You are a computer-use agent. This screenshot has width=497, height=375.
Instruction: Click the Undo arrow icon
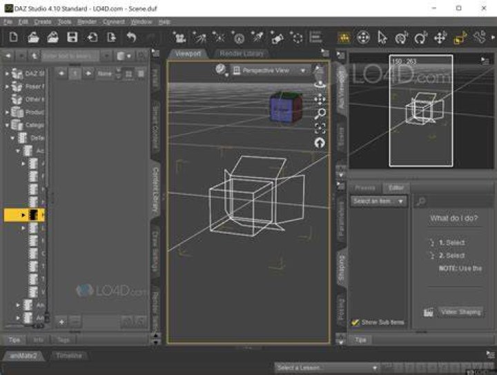131,37
